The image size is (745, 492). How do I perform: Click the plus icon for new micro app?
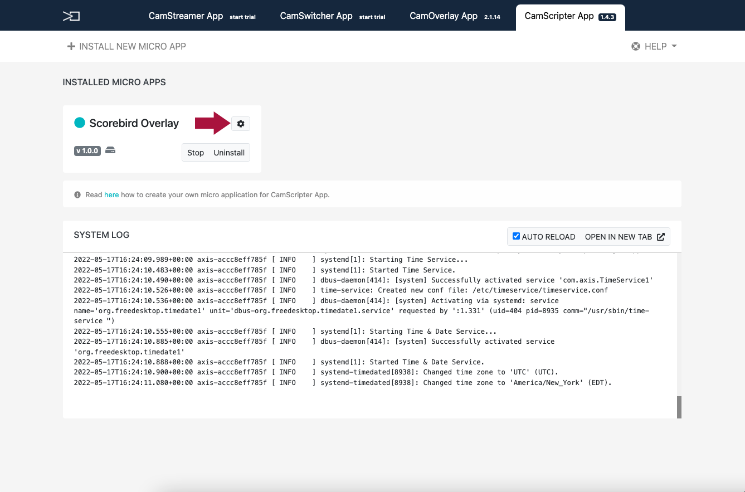[x=71, y=46]
